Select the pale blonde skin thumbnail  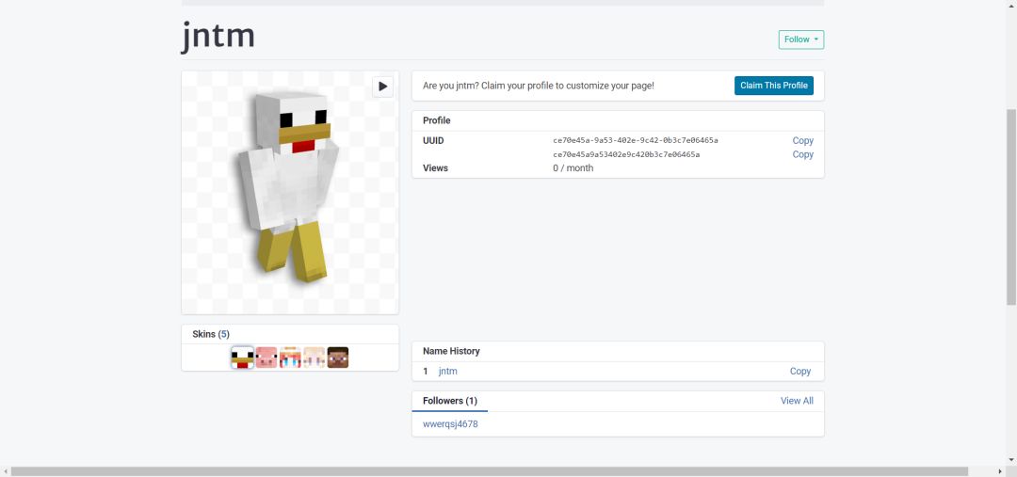point(314,358)
